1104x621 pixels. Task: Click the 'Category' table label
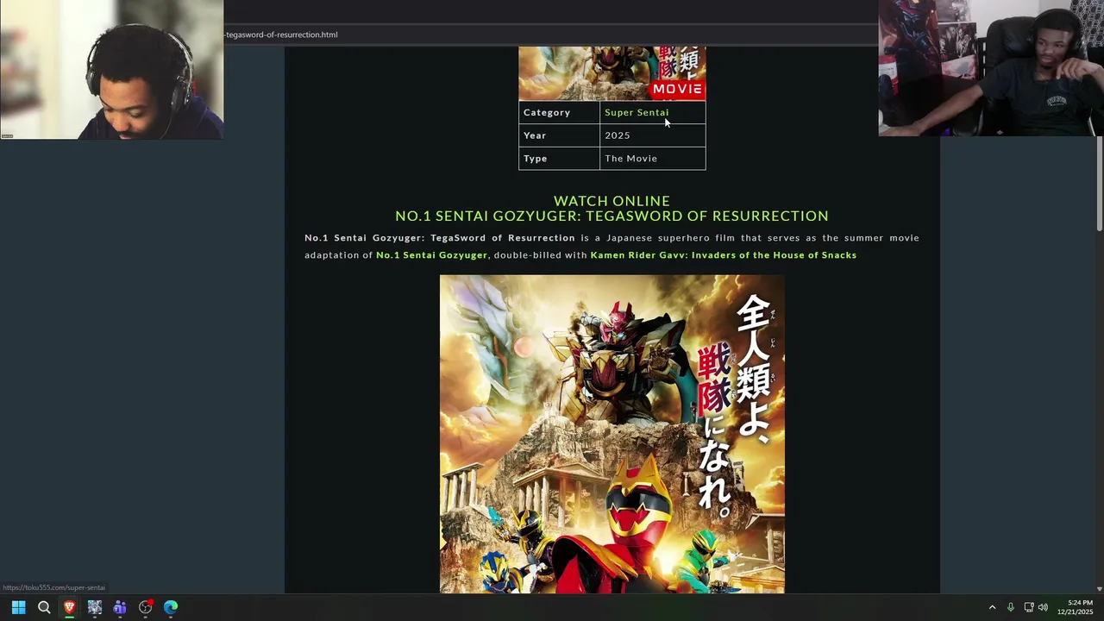pyautogui.click(x=547, y=112)
